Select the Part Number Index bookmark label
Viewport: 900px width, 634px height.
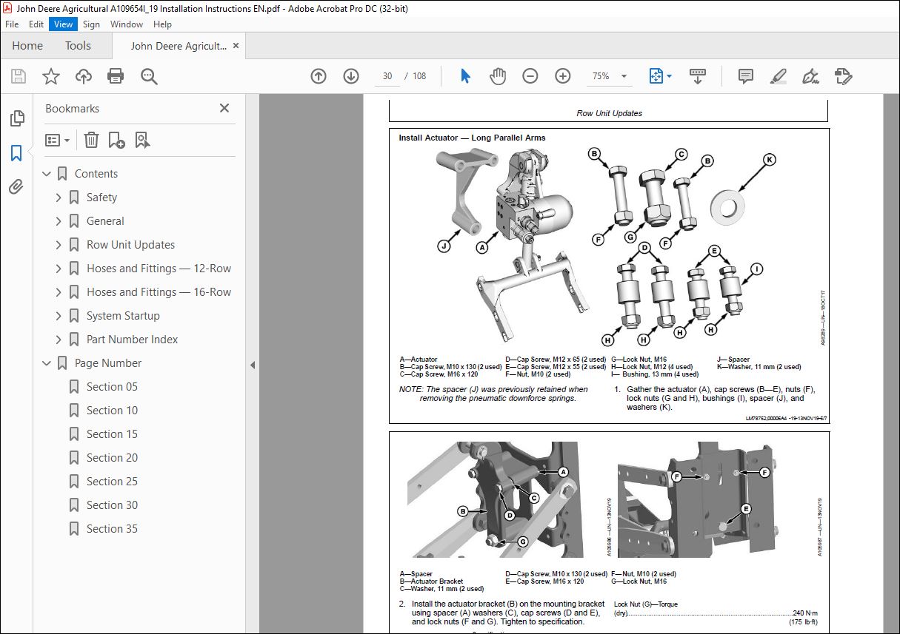point(132,340)
